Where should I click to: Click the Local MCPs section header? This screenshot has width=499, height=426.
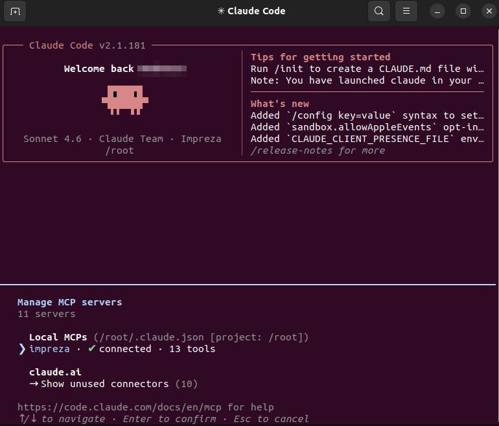coord(58,337)
